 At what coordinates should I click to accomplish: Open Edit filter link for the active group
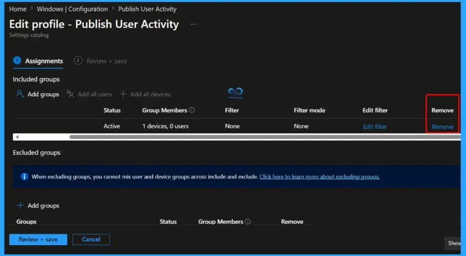click(375, 126)
